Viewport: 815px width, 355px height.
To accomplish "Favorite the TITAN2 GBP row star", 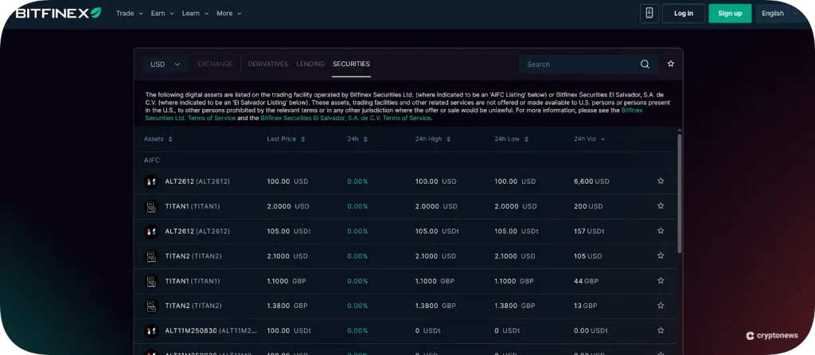I will coord(661,306).
